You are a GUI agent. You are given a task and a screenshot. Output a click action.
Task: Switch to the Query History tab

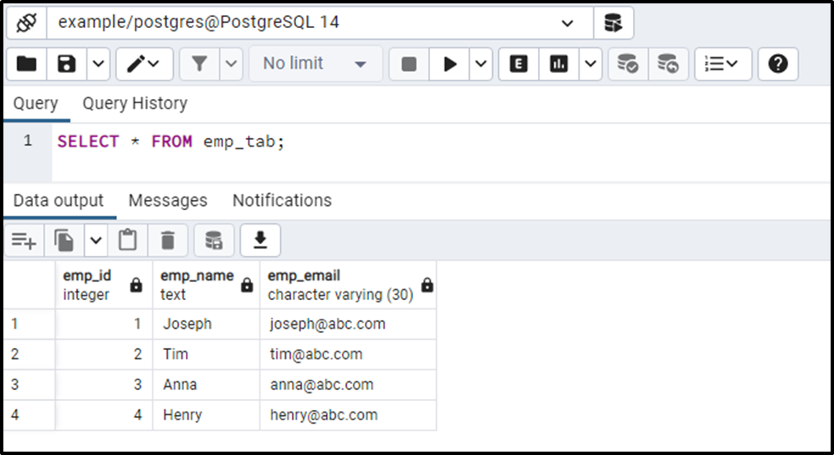(x=135, y=103)
